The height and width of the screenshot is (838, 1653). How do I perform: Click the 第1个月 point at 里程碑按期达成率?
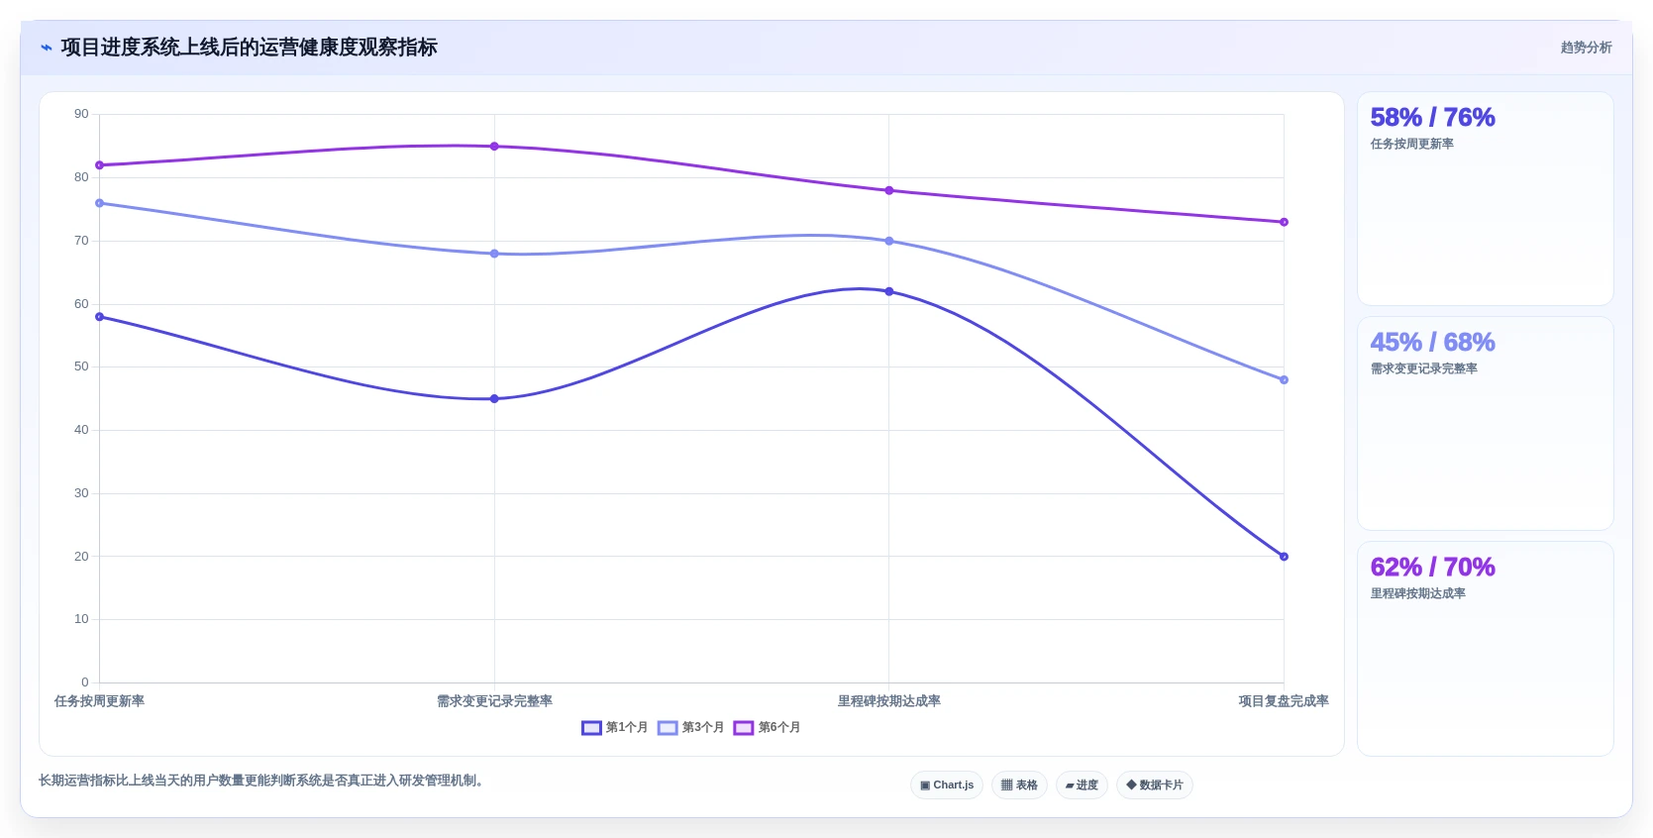click(889, 291)
